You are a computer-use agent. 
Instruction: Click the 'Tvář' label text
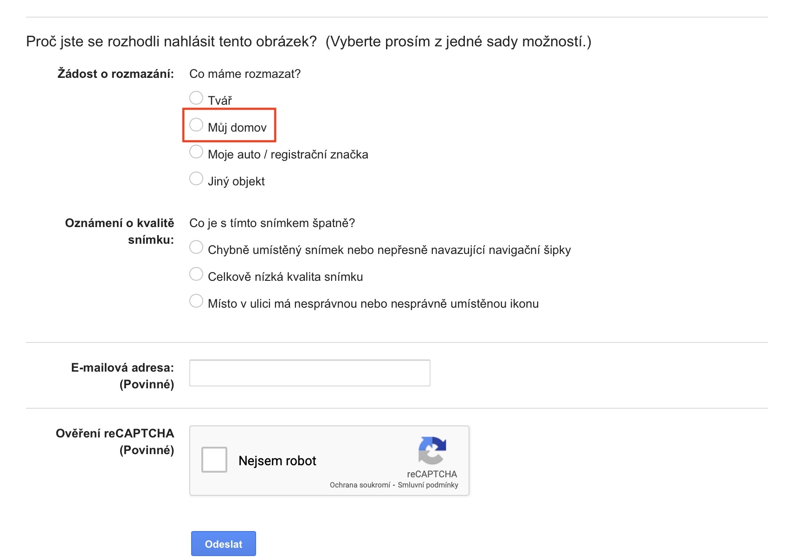click(219, 101)
